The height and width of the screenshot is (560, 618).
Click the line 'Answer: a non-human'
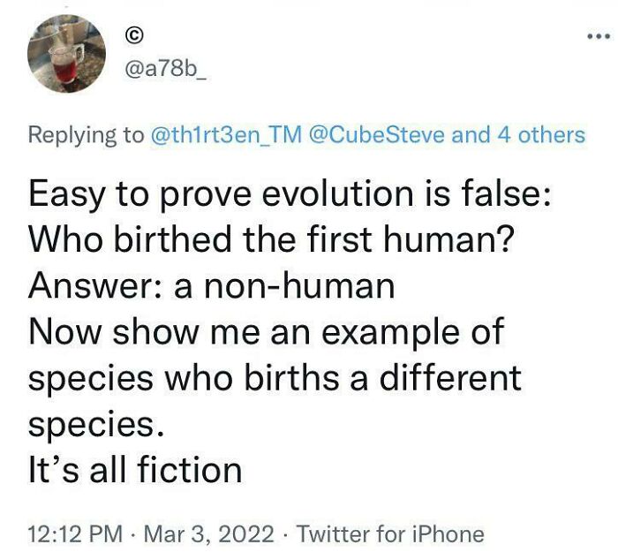pos(209,286)
